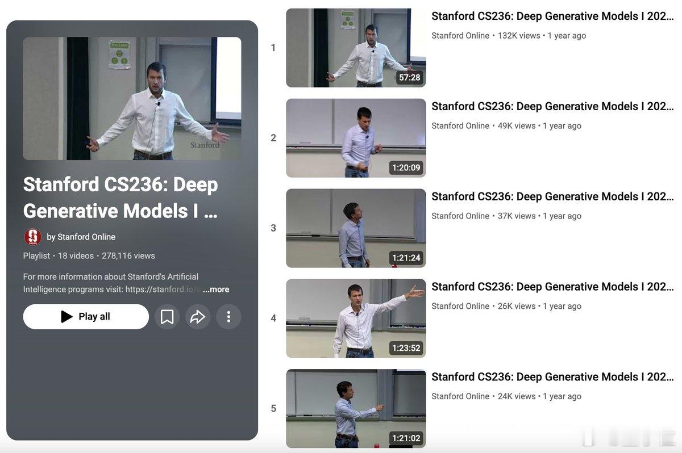Expand the description with ...more
The image size is (682, 453).
point(216,290)
